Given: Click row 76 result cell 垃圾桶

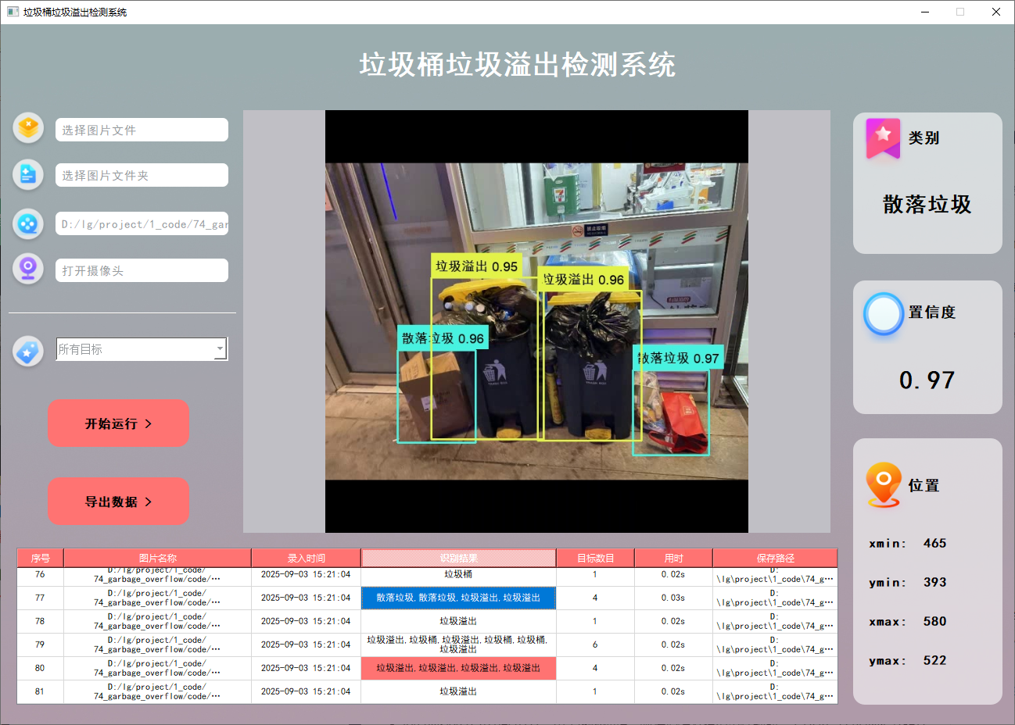Looking at the screenshot, I should click(x=458, y=575).
